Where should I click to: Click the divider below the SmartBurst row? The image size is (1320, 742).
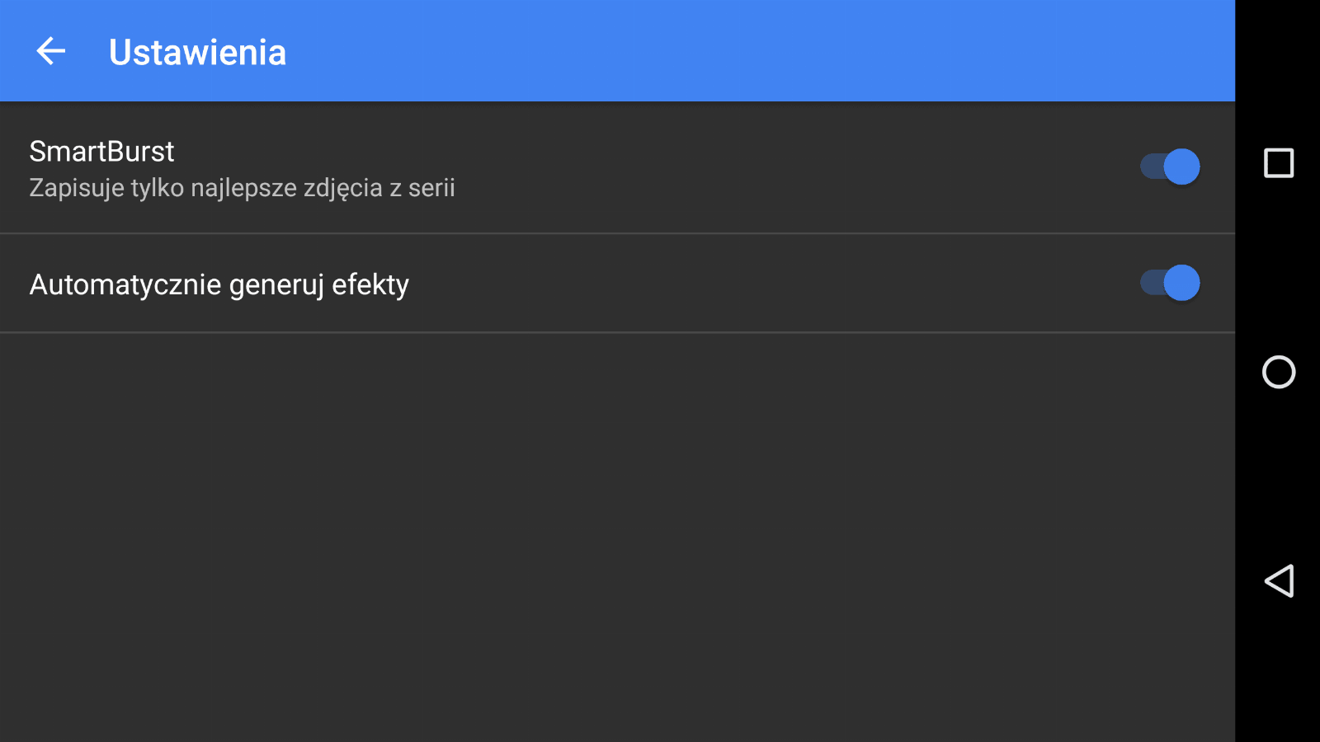point(617,233)
